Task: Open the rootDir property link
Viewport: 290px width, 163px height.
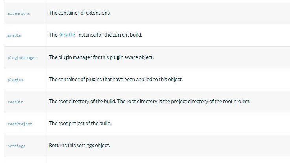Action: point(15,102)
